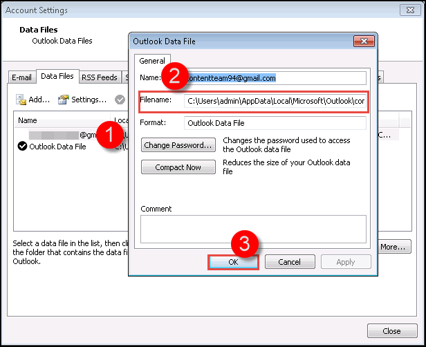Image resolution: width=426 pixels, height=347 pixels.
Task: Click the Format field showing Outlook Data File
Action: point(275,123)
